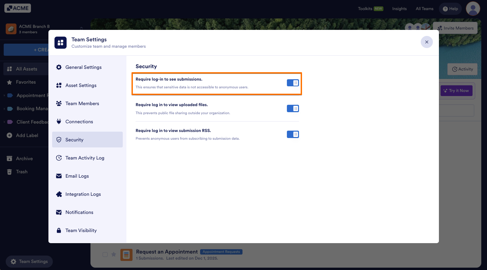
Task: Open Toolkits in top navigation
Action: [x=371, y=9]
